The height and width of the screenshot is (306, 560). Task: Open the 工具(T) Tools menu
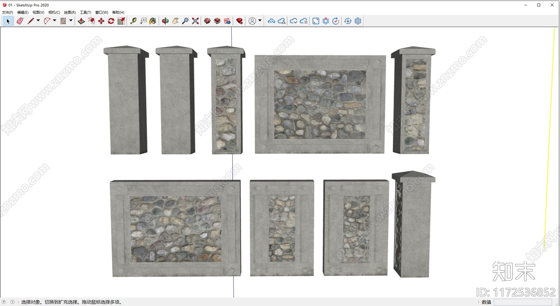coord(85,12)
